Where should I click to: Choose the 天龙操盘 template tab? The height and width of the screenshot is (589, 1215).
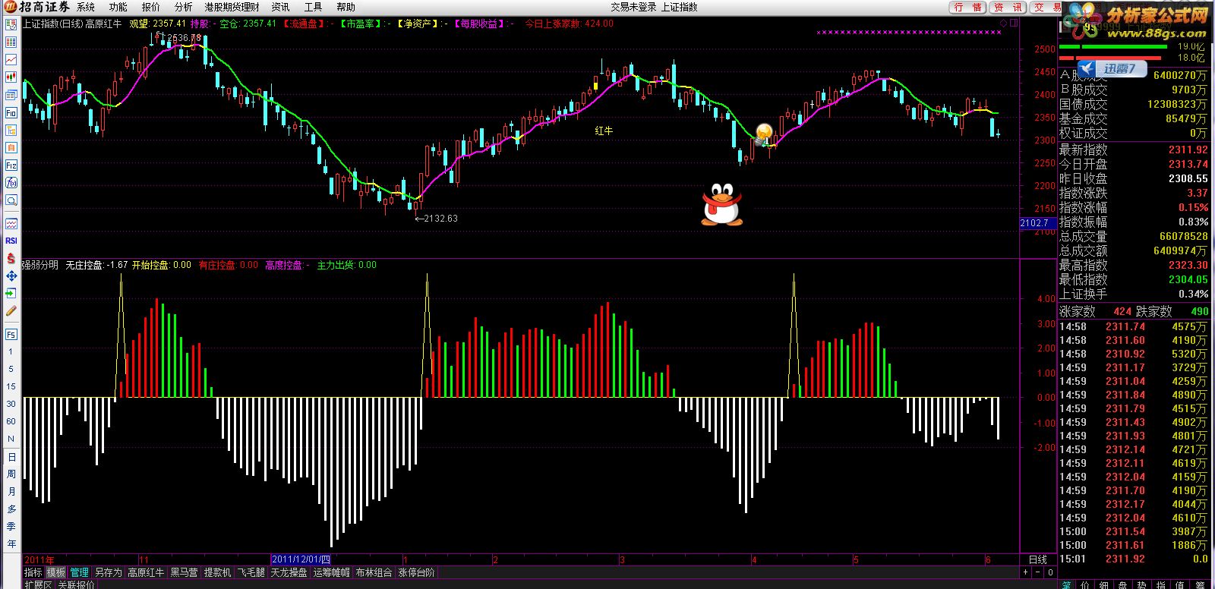(x=289, y=572)
